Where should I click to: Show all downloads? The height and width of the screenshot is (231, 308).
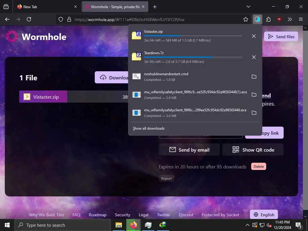point(149,128)
